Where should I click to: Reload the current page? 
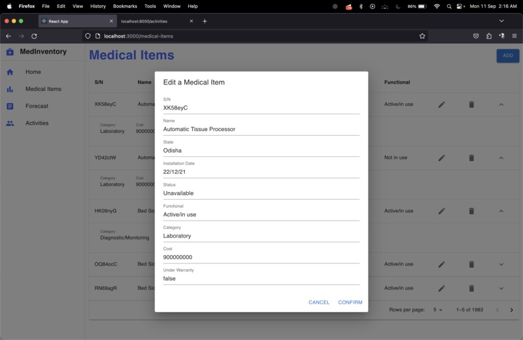[x=34, y=36]
